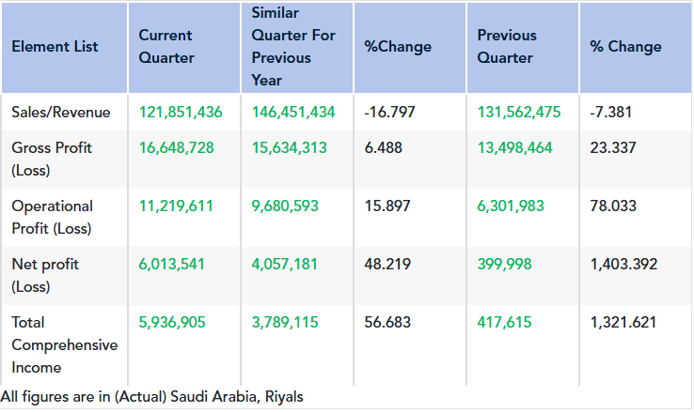Click the previous quarter net profit 399,998

504,265
